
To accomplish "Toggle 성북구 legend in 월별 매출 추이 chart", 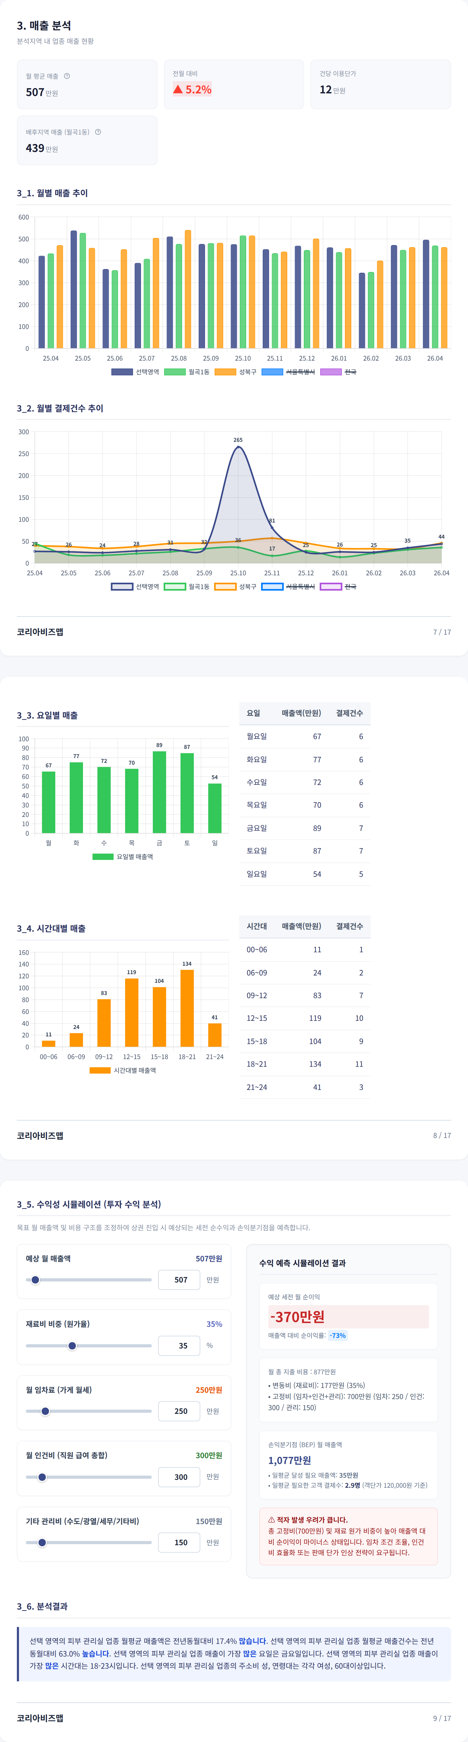I will [236, 372].
